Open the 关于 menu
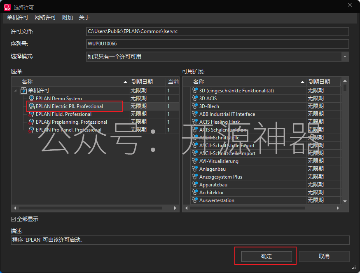 [x=84, y=17]
